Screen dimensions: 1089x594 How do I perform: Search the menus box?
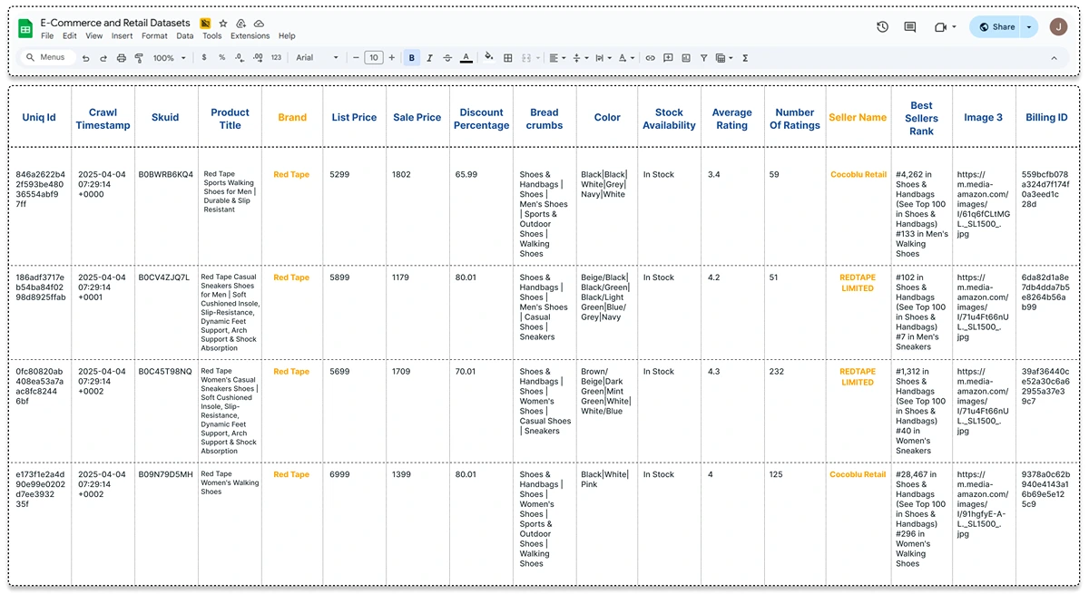pos(47,57)
